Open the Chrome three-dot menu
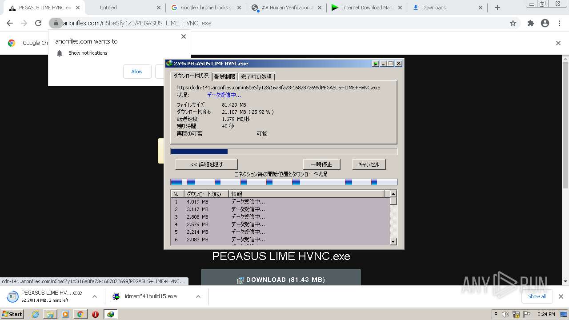Image resolution: width=569 pixels, height=320 pixels. [559, 23]
